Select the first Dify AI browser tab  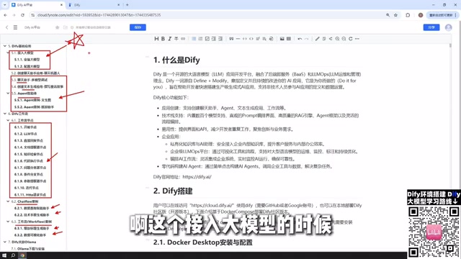point(37,5)
